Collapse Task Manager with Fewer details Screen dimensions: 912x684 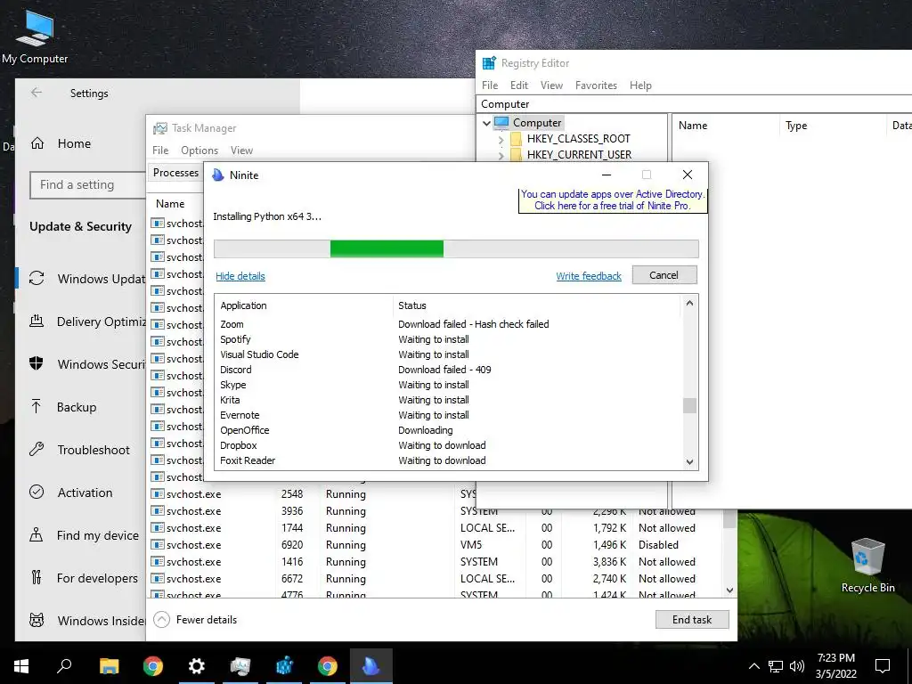tap(195, 620)
